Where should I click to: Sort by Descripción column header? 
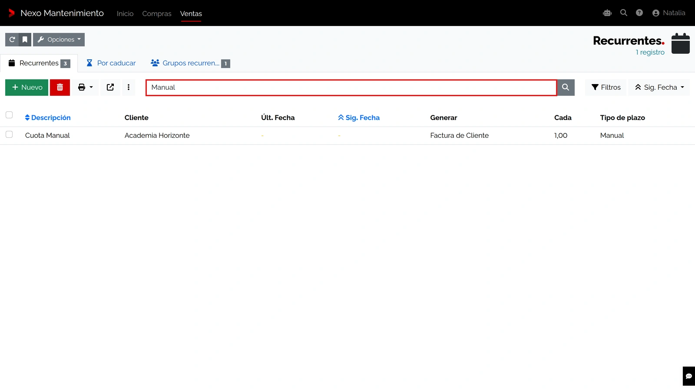(48, 118)
